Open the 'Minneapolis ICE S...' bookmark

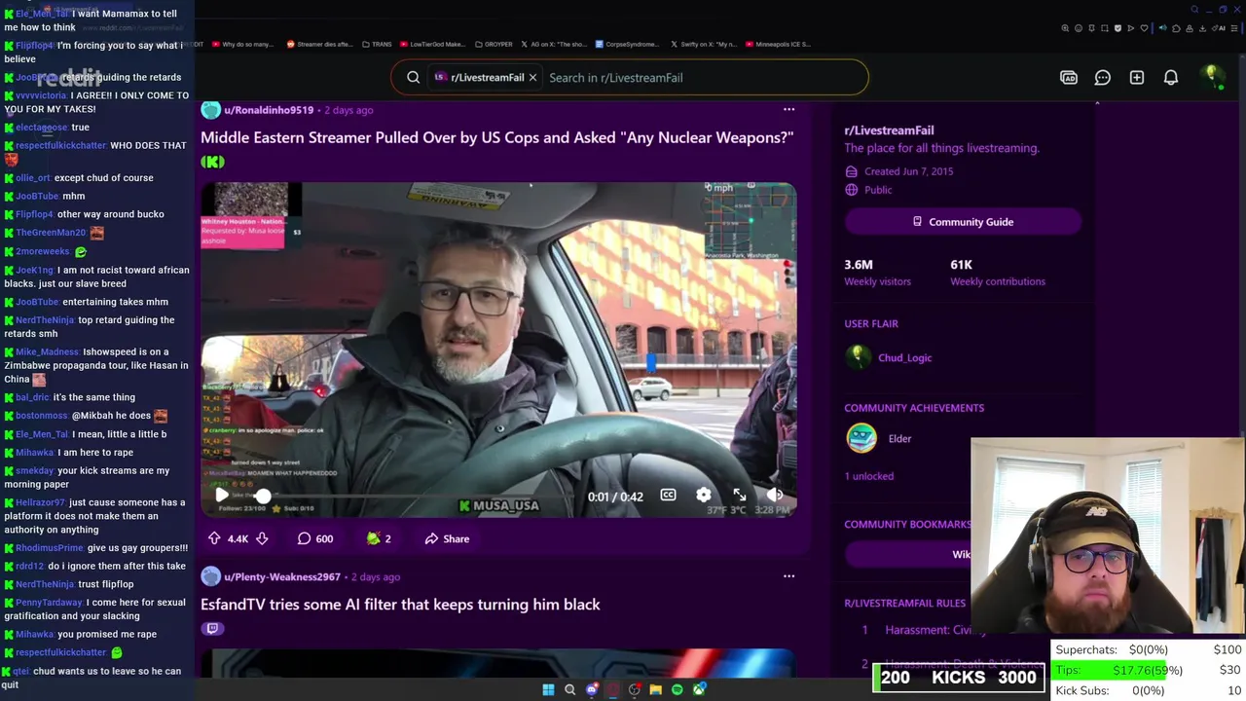click(777, 44)
